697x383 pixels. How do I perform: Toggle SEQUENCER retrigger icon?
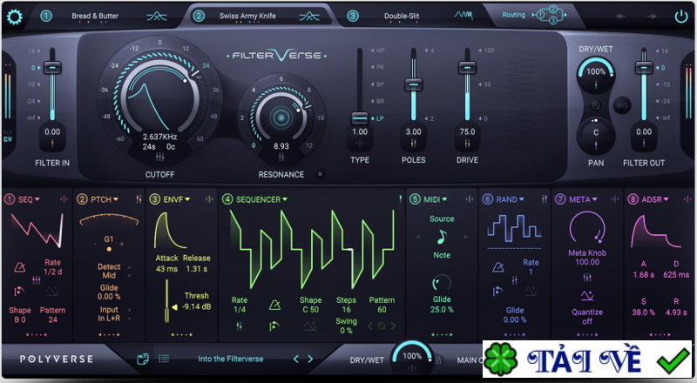pos(274,326)
